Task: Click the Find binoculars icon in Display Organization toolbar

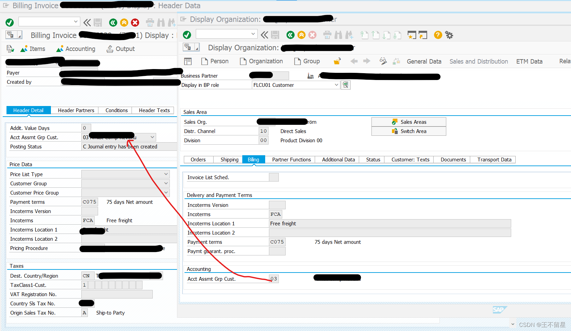Action: pos(338,35)
